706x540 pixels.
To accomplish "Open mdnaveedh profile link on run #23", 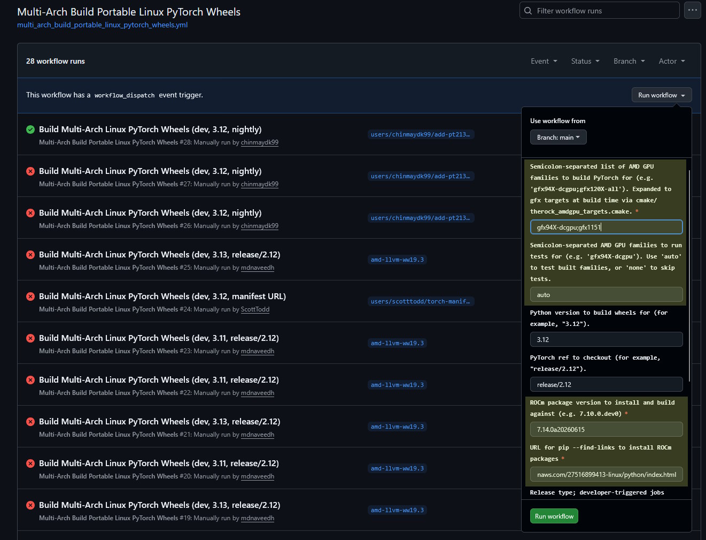I will 258,351.
